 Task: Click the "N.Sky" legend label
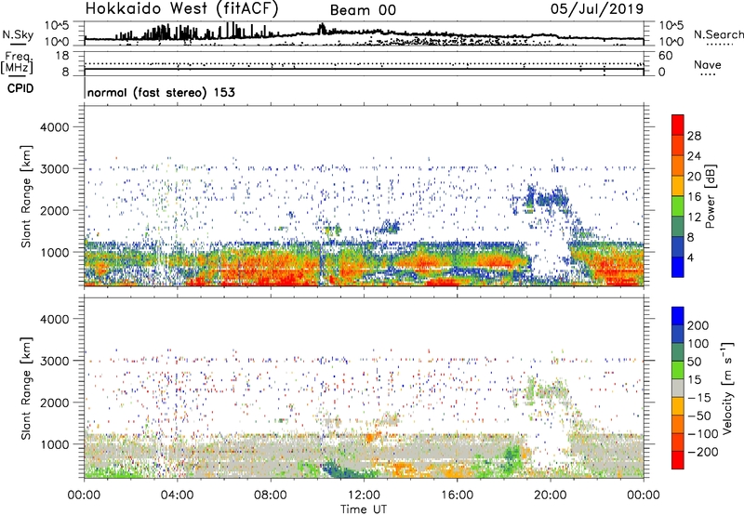pyautogui.click(x=18, y=34)
